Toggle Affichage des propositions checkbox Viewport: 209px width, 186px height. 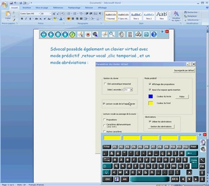point(150,84)
